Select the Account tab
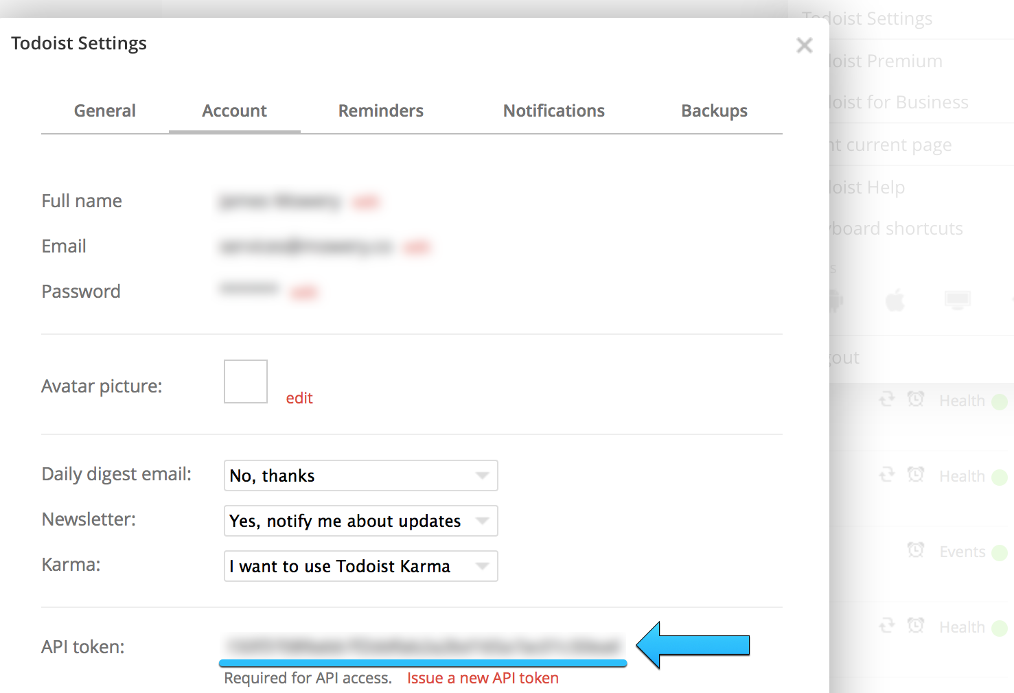This screenshot has width=1014, height=693. click(x=234, y=111)
